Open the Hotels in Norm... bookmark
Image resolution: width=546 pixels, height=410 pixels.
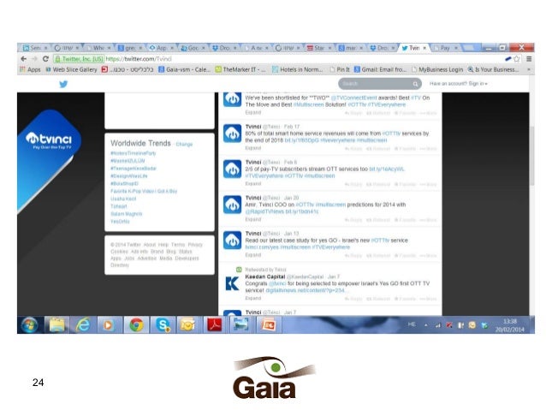297,69
